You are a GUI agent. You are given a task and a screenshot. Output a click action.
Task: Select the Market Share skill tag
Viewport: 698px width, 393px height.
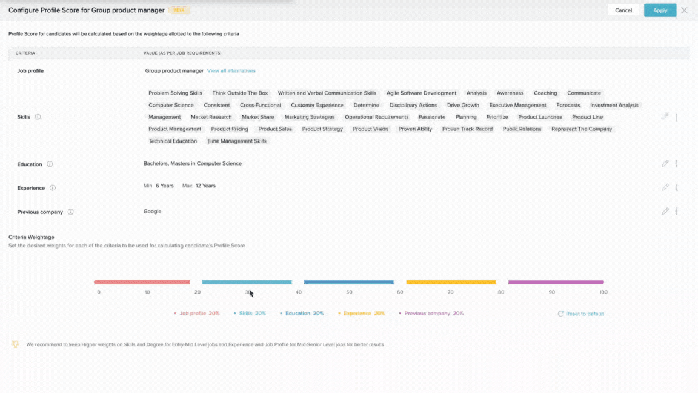pos(258,116)
